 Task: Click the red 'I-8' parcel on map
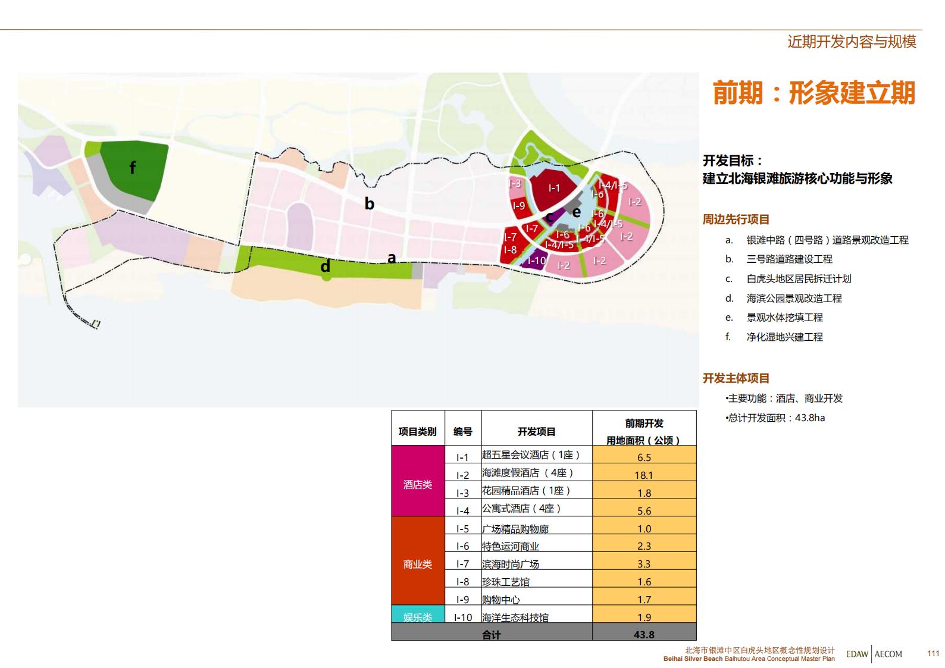pos(510,250)
